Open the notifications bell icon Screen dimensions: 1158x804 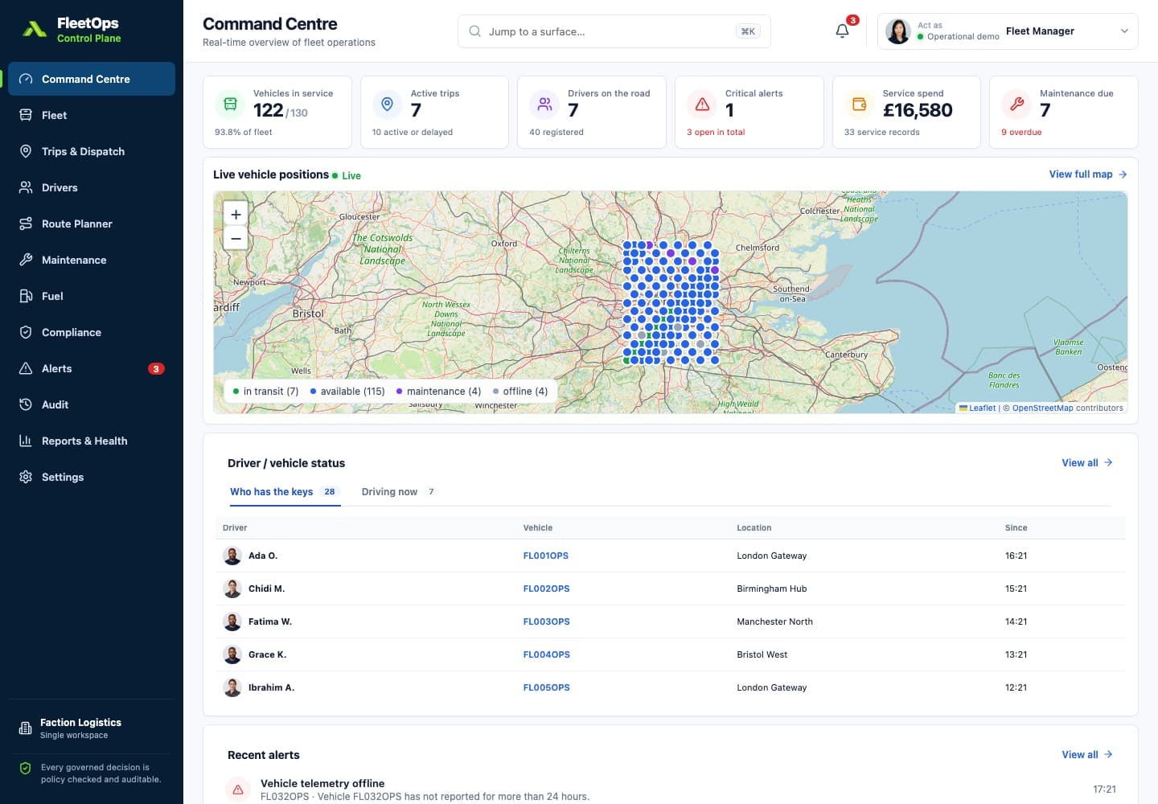pos(842,31)
